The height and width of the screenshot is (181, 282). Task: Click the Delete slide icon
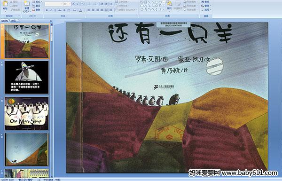tap(37, 10)
